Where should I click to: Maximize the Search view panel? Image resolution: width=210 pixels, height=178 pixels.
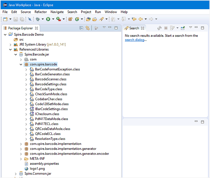[x=203, y=28]
